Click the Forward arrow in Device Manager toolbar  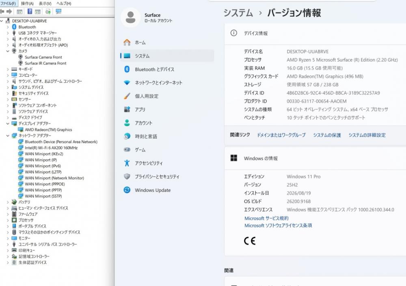[9, 11]
